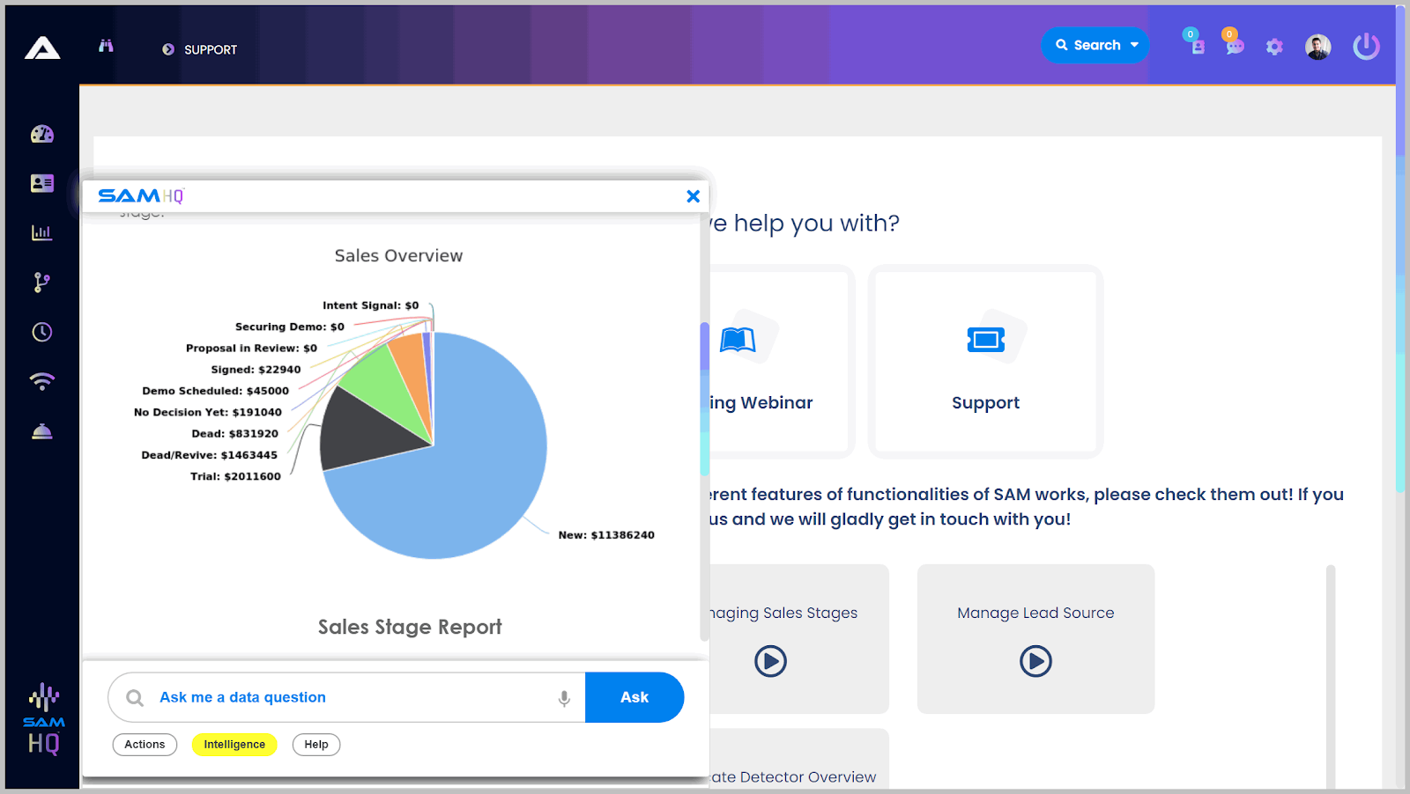
Task: Open the contacts card icon in sidebar
Action: (x=42, y=183)
